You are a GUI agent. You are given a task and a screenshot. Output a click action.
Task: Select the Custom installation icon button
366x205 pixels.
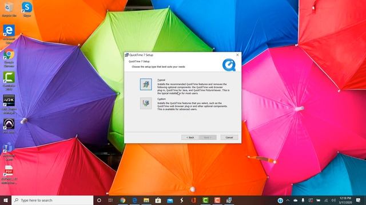point(146,103)
